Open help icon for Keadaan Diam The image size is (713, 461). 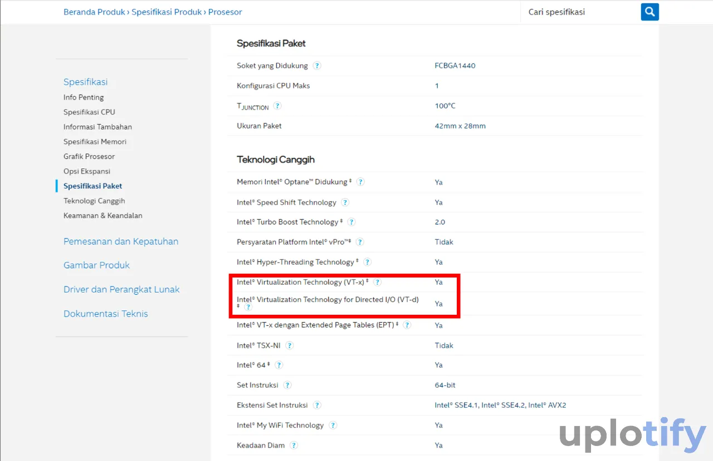294,445
